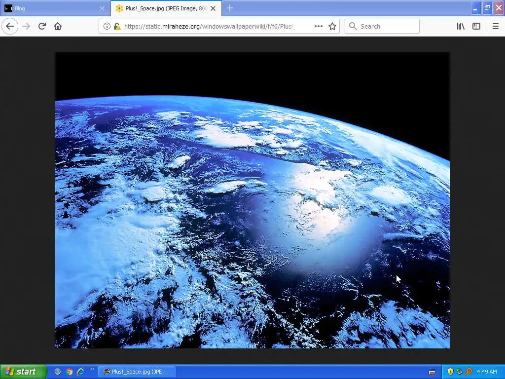Expand the Quick Launch overflow chevron
This screenshot has height=379, width=505.
(92, 369)
